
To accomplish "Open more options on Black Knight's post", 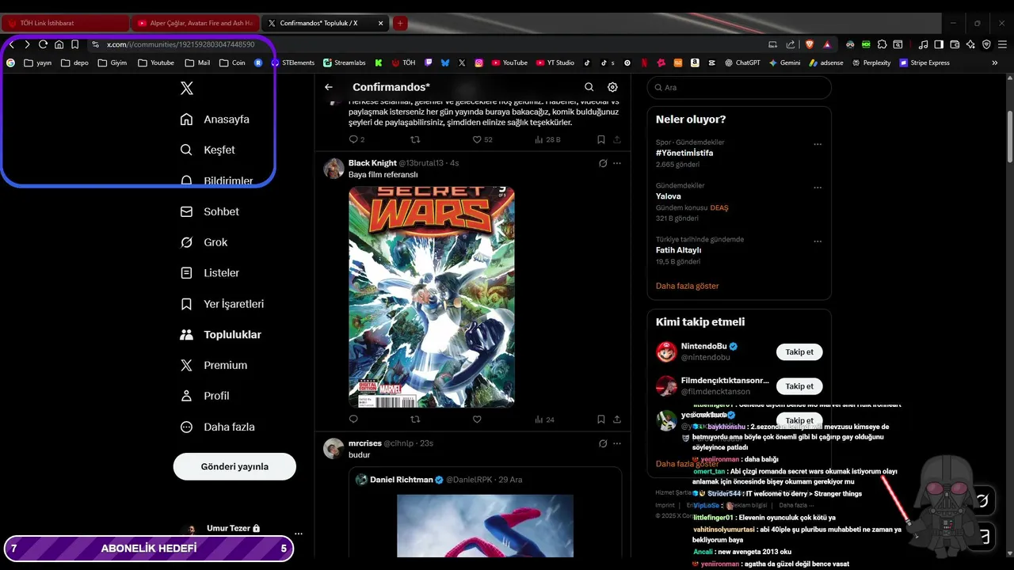I will click(617, 163).
